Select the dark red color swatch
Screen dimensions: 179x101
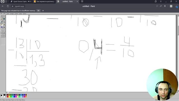pyautogui.click(x=8, y=95)
